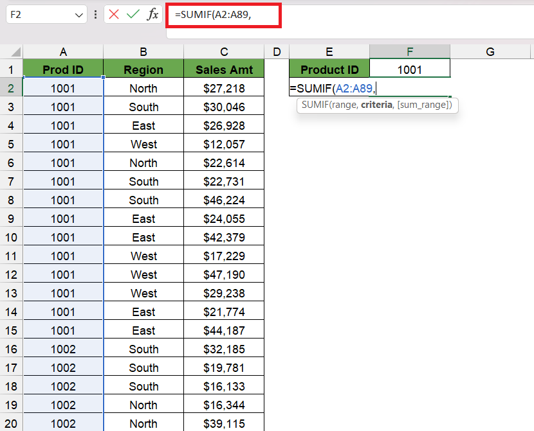Select column D header
Image resolution: width=534 pixels, height=431 pixels.
tap(277, 51)
